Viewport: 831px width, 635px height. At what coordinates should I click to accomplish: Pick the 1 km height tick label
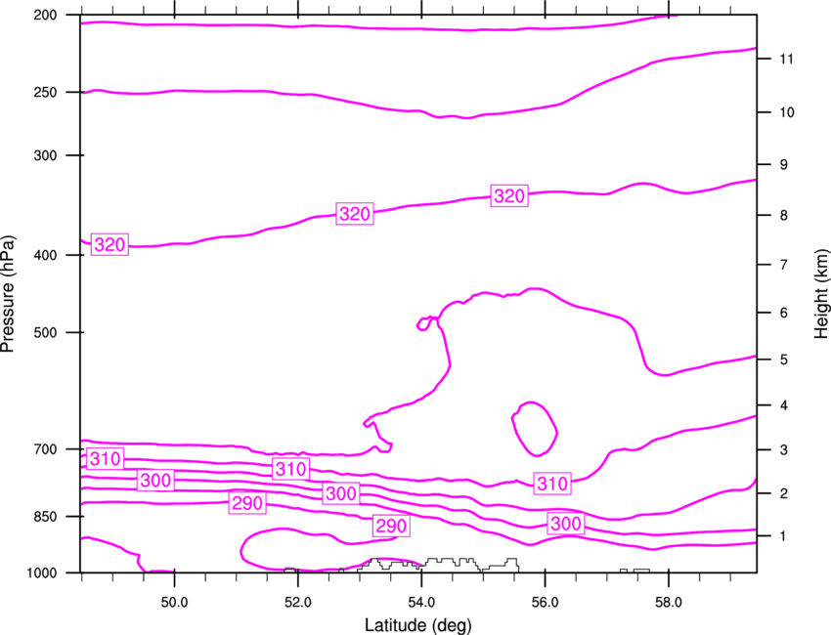click(784, 536)
